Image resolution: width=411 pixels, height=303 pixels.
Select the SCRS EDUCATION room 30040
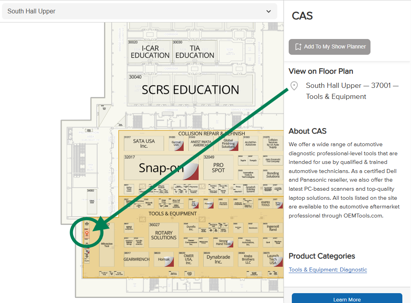coord(191,90)
